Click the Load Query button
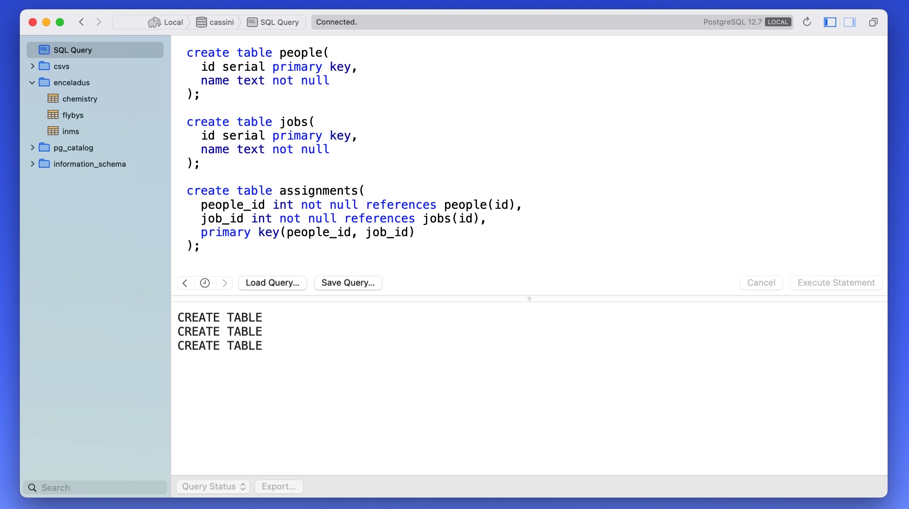The height and width of the screenshot is (509, 909). pos(272,283)
